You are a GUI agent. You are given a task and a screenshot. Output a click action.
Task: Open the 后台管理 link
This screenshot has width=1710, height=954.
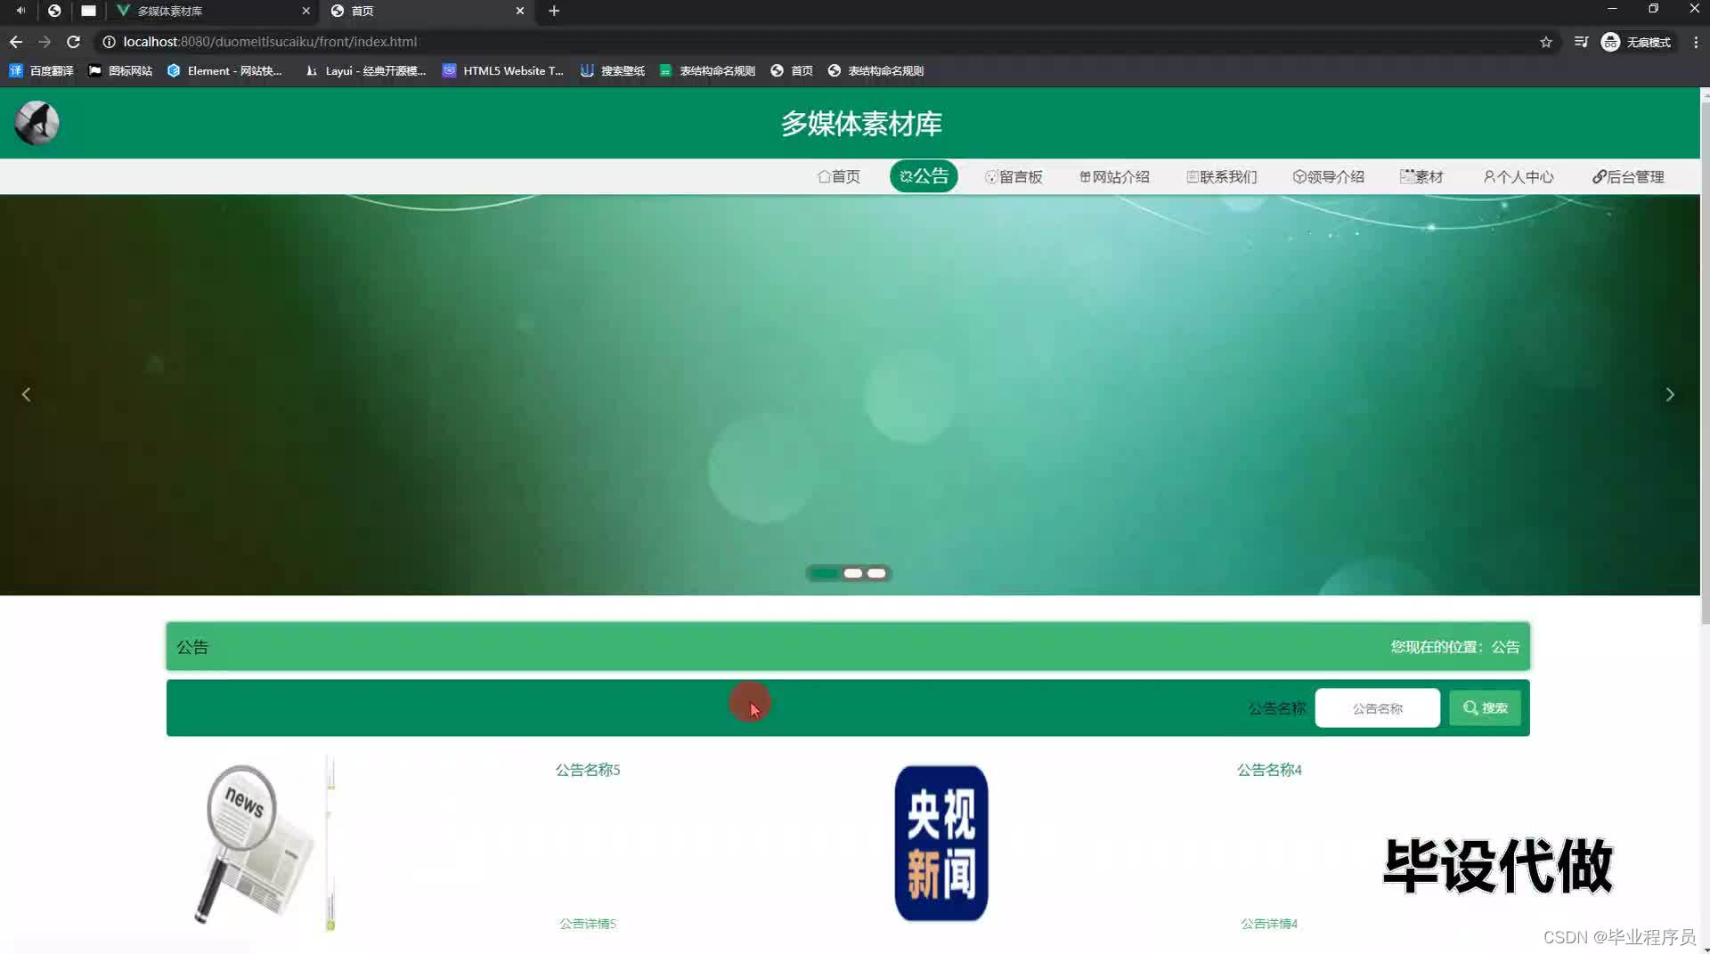(x=1628, y=176)
